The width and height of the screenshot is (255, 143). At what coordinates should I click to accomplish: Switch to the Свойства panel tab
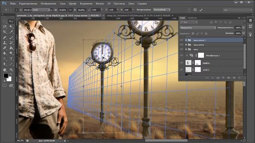[x=192, y=18]
